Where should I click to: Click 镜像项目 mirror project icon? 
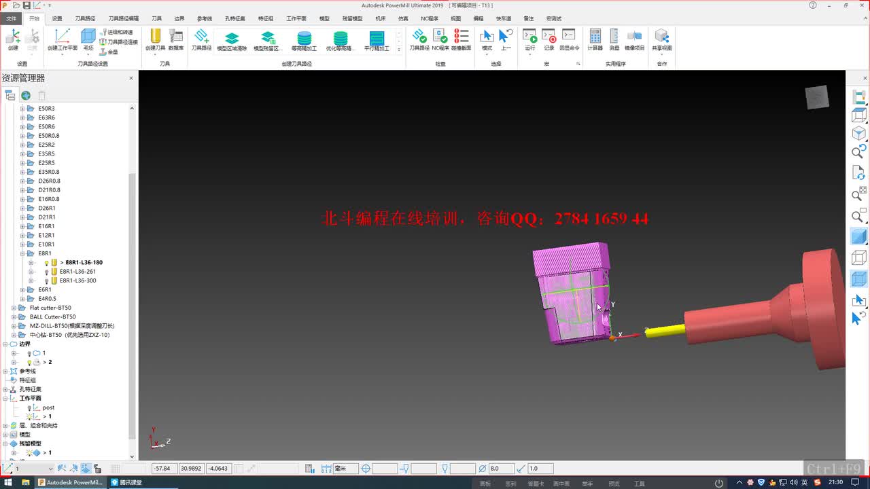635,39
